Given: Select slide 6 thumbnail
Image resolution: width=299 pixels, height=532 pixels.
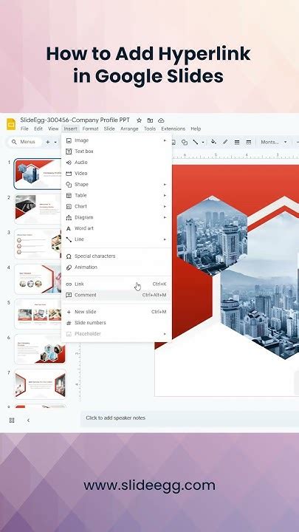Looking at the screenshot, I should 40,349.
